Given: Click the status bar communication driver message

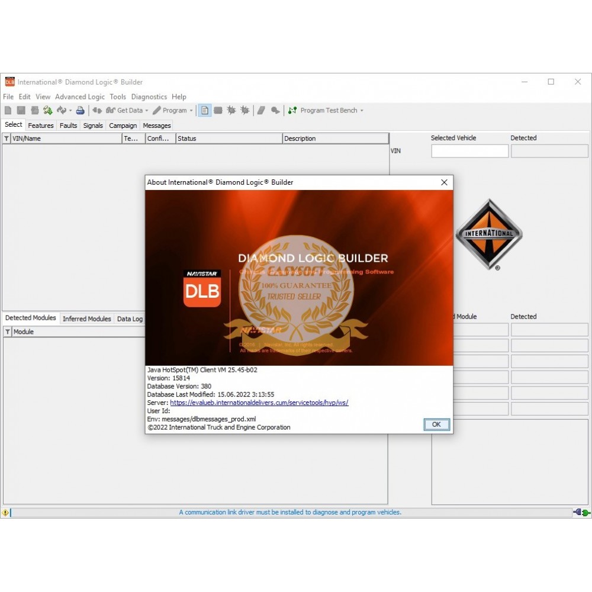Looking at the screenshot, I should click(290, 512).
